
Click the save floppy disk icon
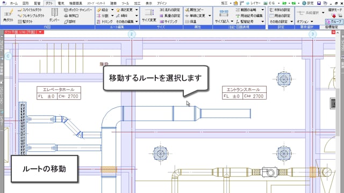coord(319,3)
